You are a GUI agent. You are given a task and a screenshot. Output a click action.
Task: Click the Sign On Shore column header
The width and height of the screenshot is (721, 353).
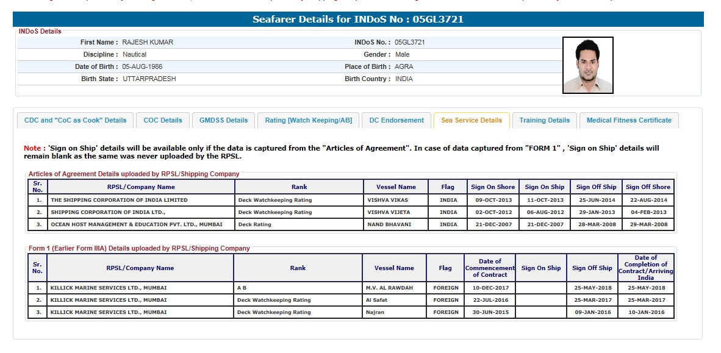pyautogui.click(x=493, y=187)
